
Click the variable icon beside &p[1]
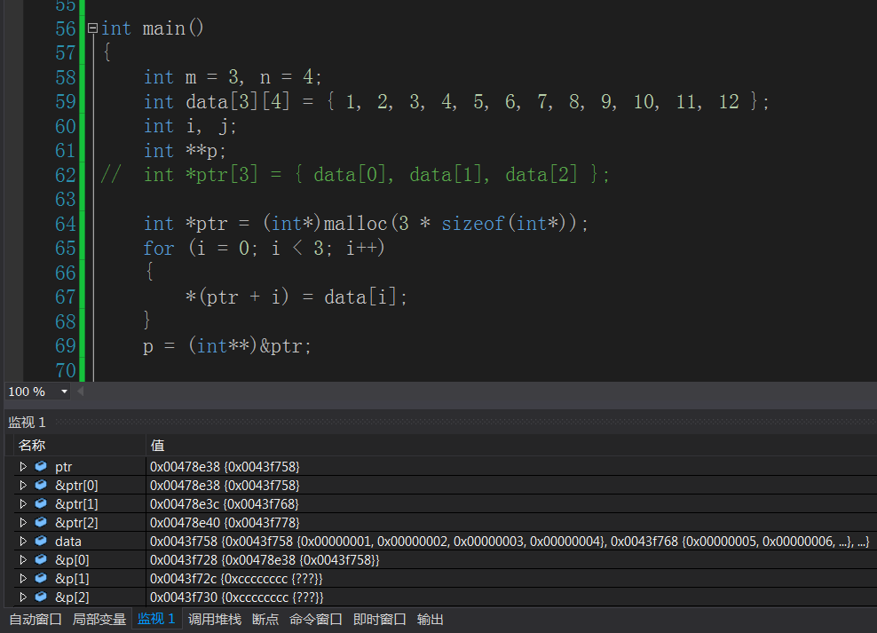point(41,578)
